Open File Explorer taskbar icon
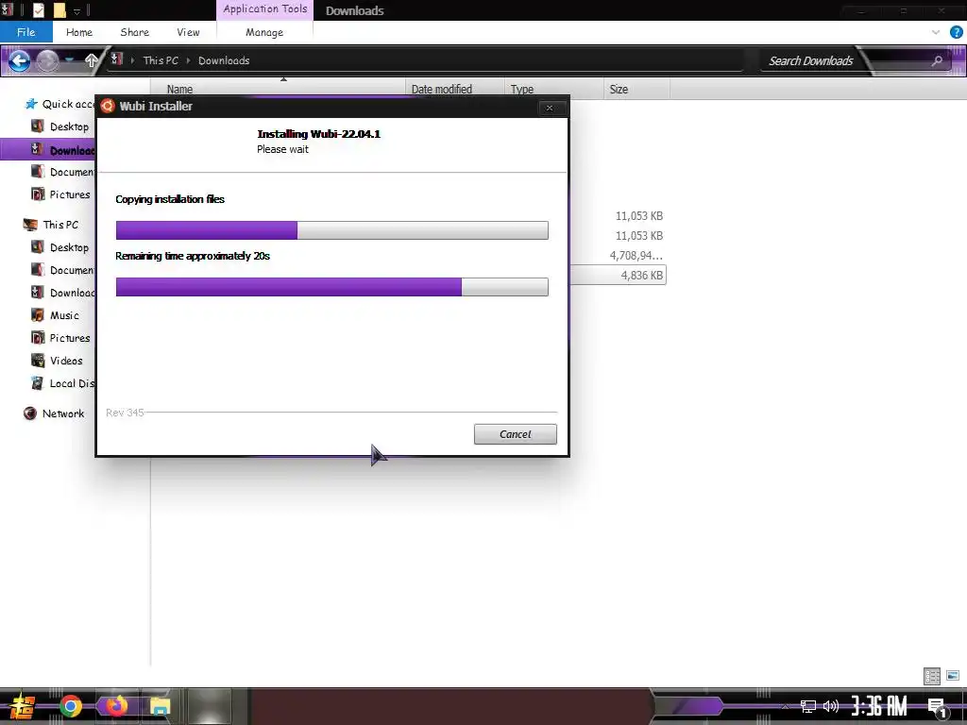967x725 pixels. (x=161, y=706)
